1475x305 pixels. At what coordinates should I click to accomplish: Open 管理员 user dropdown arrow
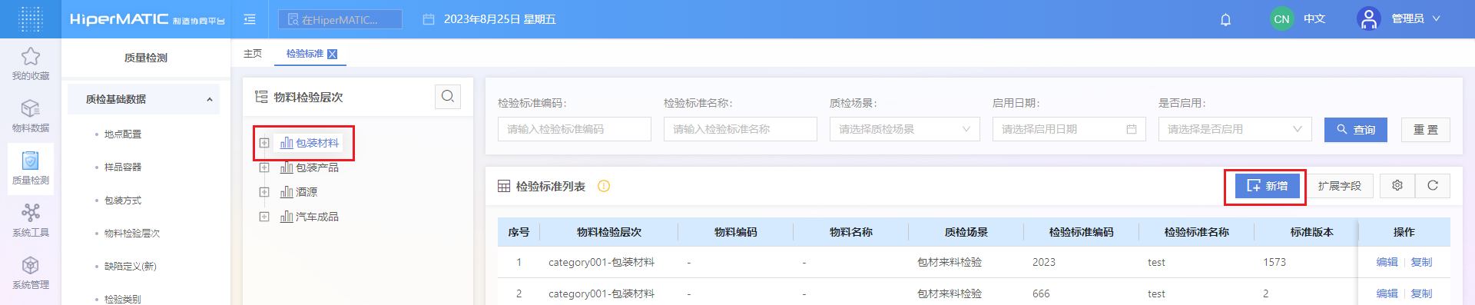pyautogui.click(x=1437, y=18)
